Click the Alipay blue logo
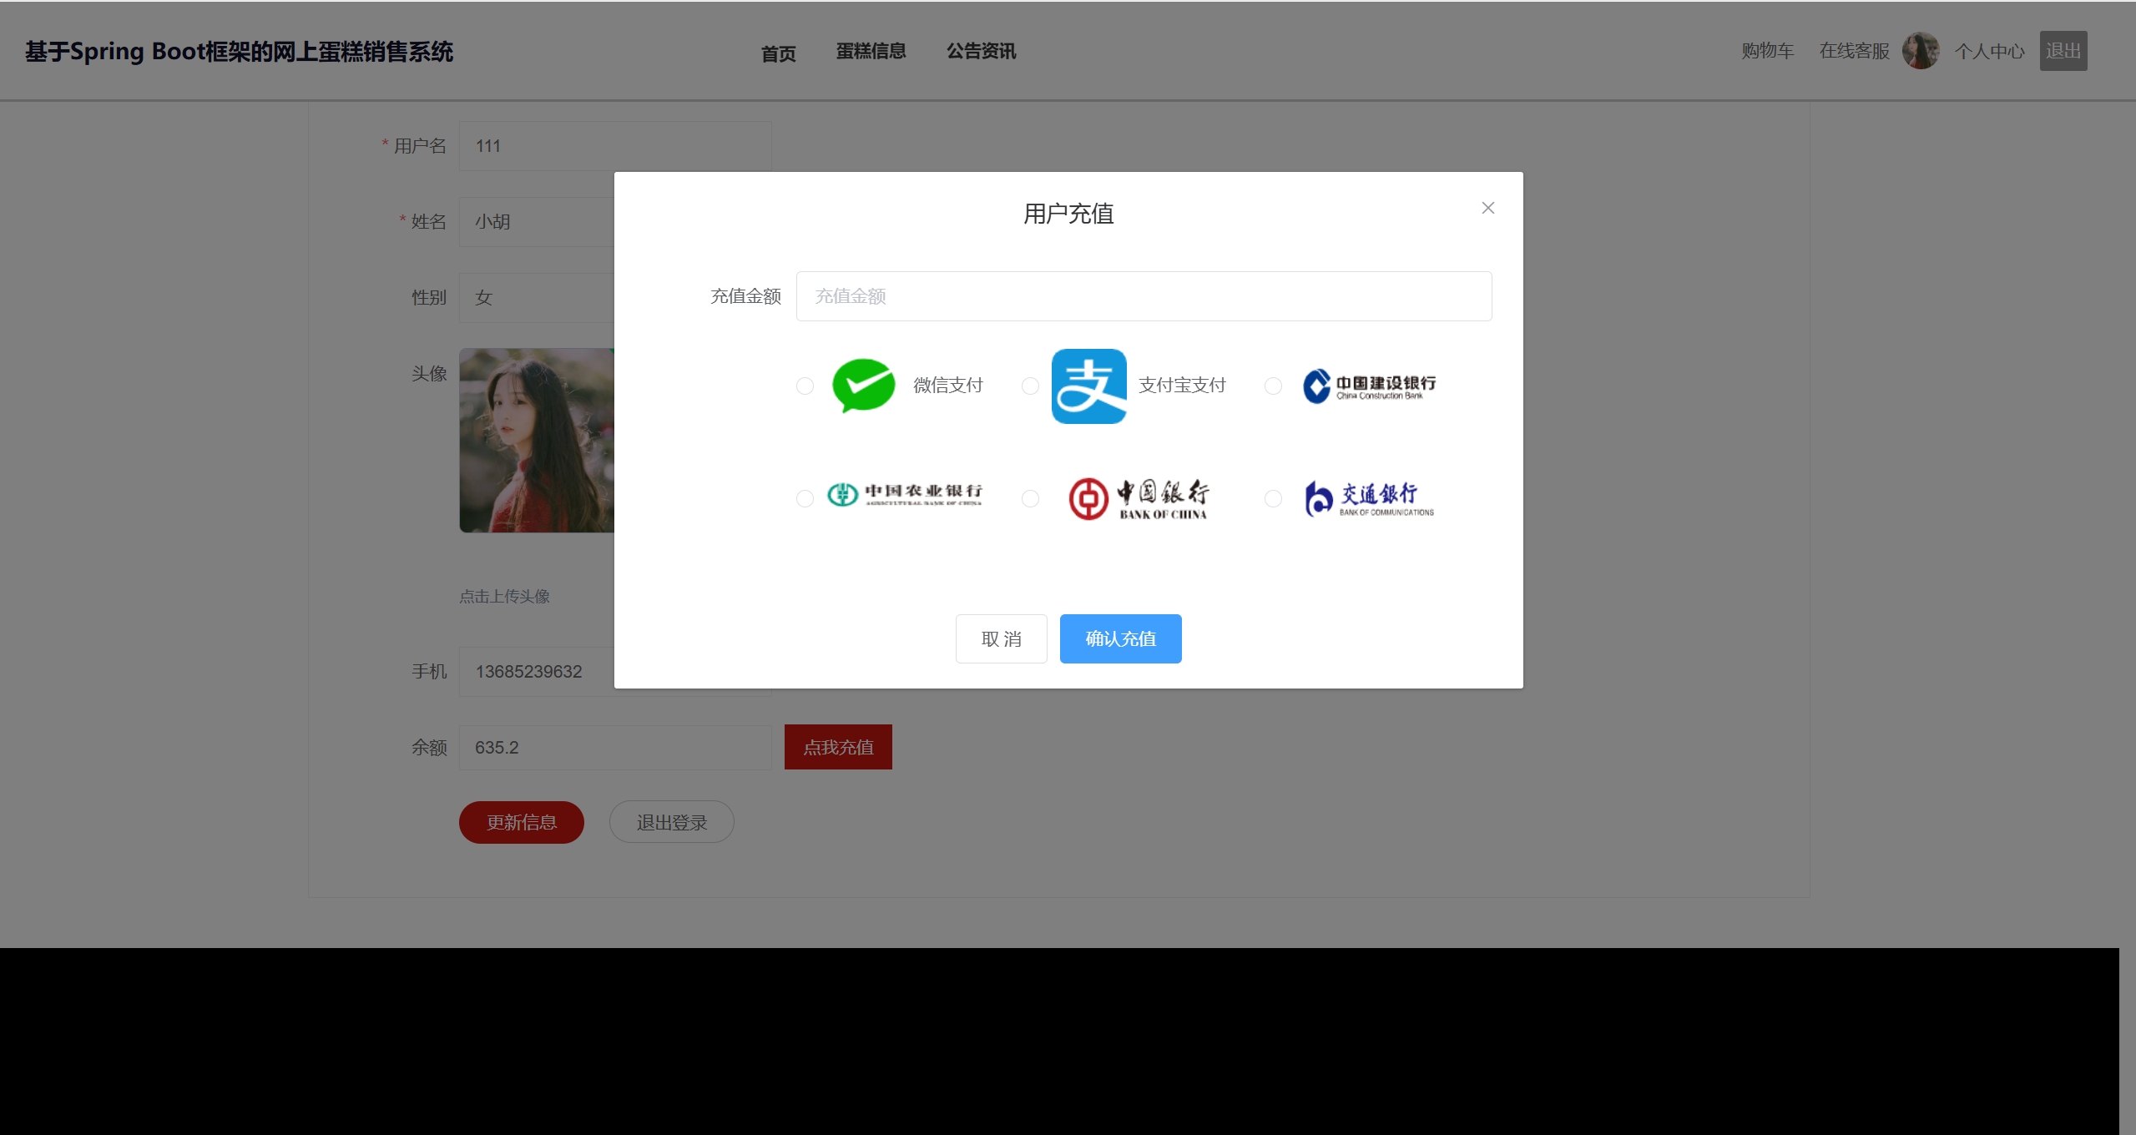 (1088, 386)
